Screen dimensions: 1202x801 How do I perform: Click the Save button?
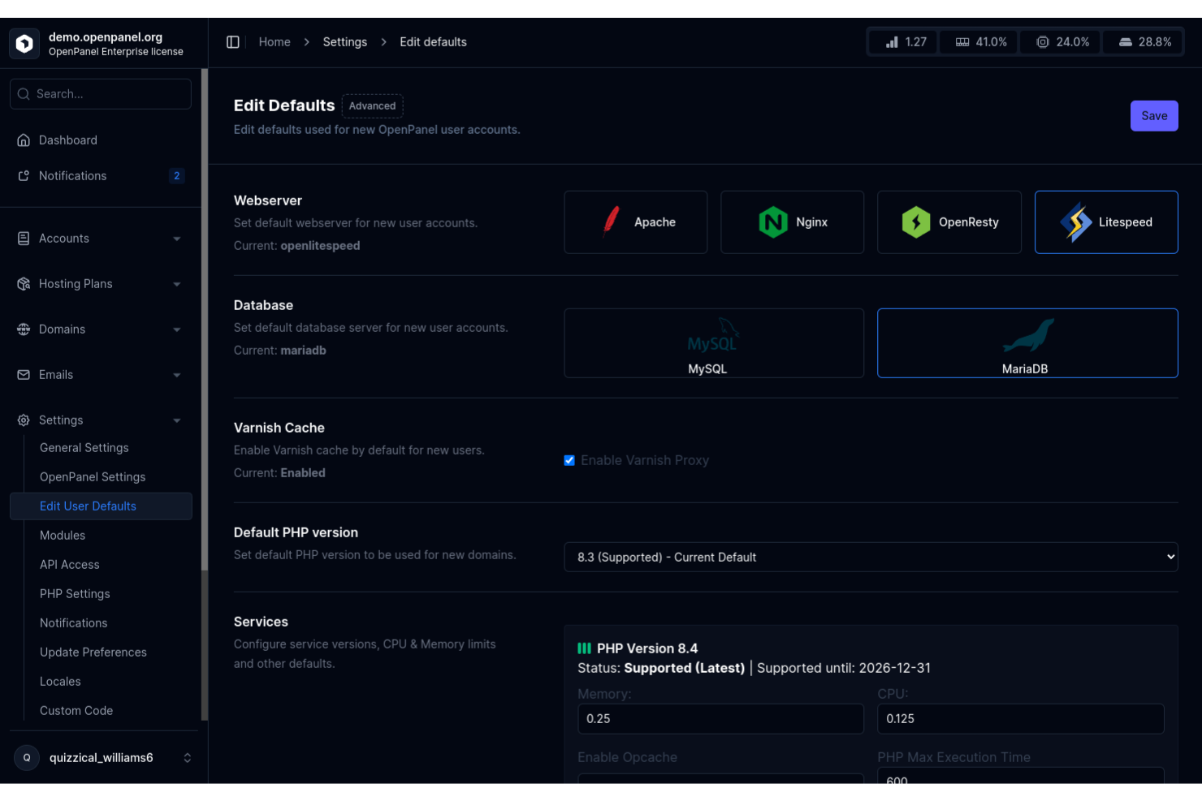tap(1154, 116)
